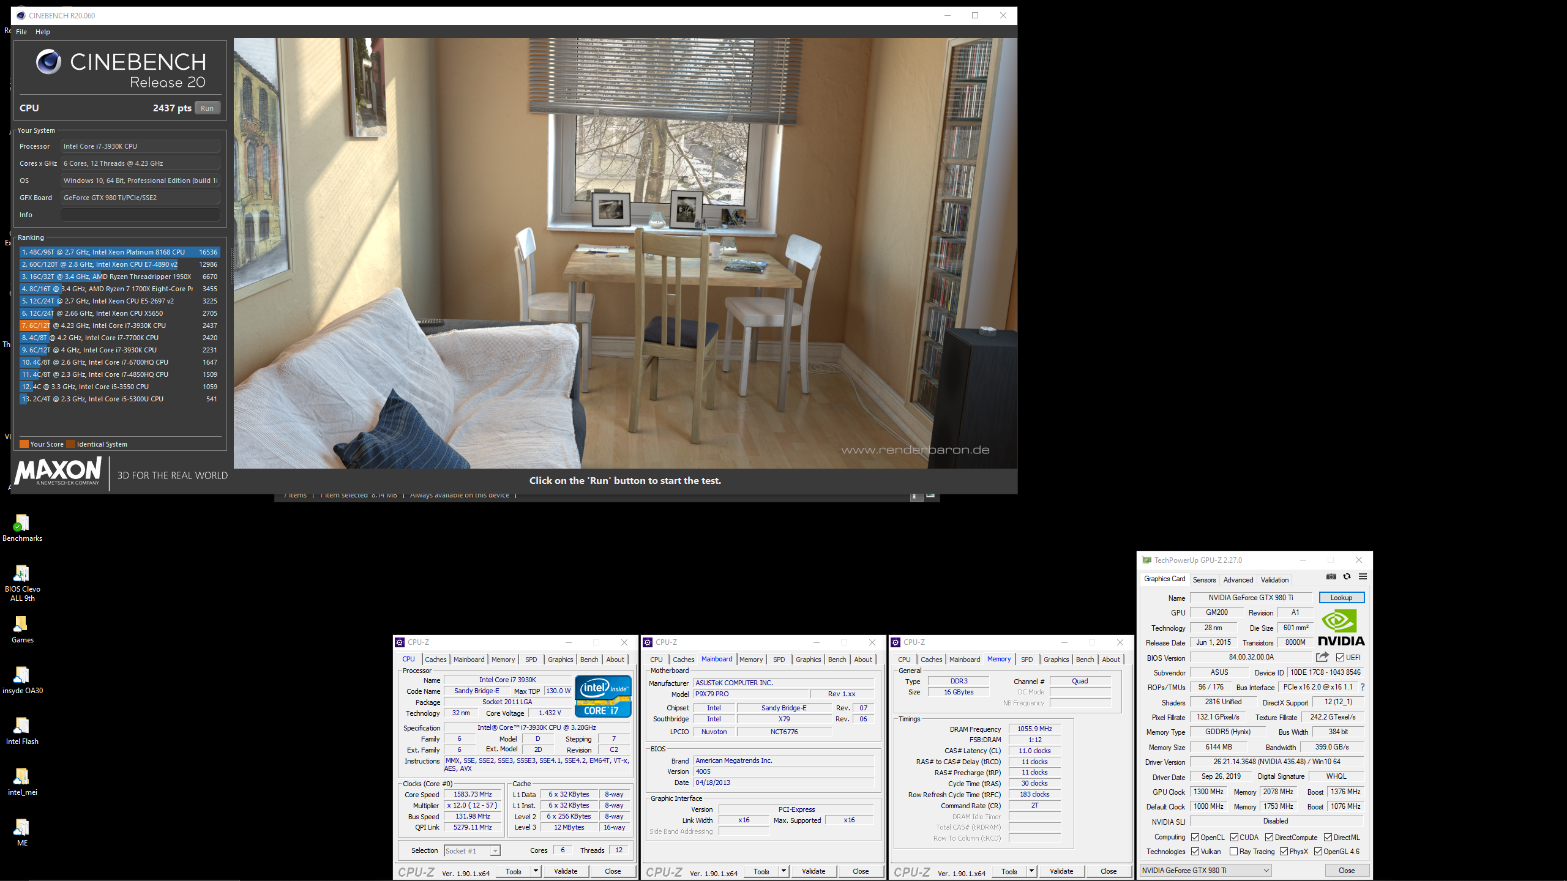
Task: Open the GPU-Z hamburger menu icon
Action: [x=1363, y=576]
